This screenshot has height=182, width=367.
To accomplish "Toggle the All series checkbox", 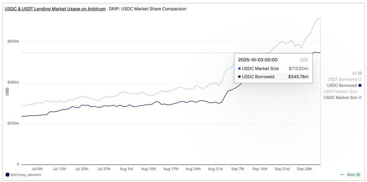I will coord(360,73).
